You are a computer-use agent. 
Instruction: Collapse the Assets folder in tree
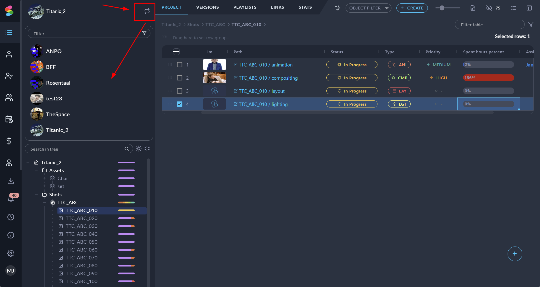tap(36, 170)
